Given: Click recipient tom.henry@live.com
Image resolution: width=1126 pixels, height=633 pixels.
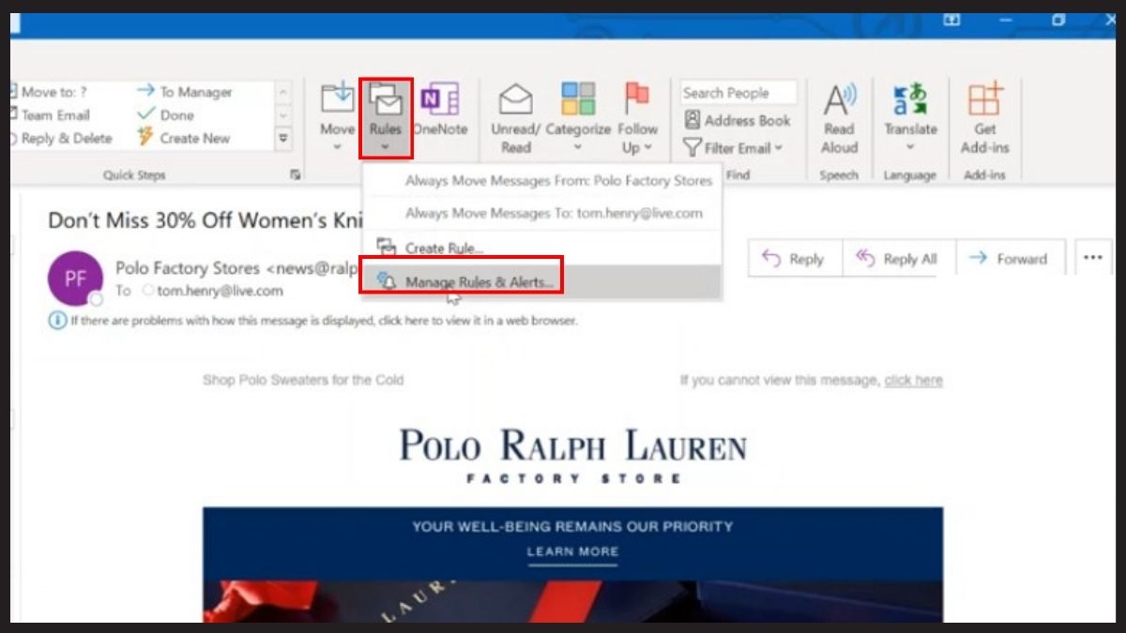Looking at the screenshot, I should click(x=220, y=291).
